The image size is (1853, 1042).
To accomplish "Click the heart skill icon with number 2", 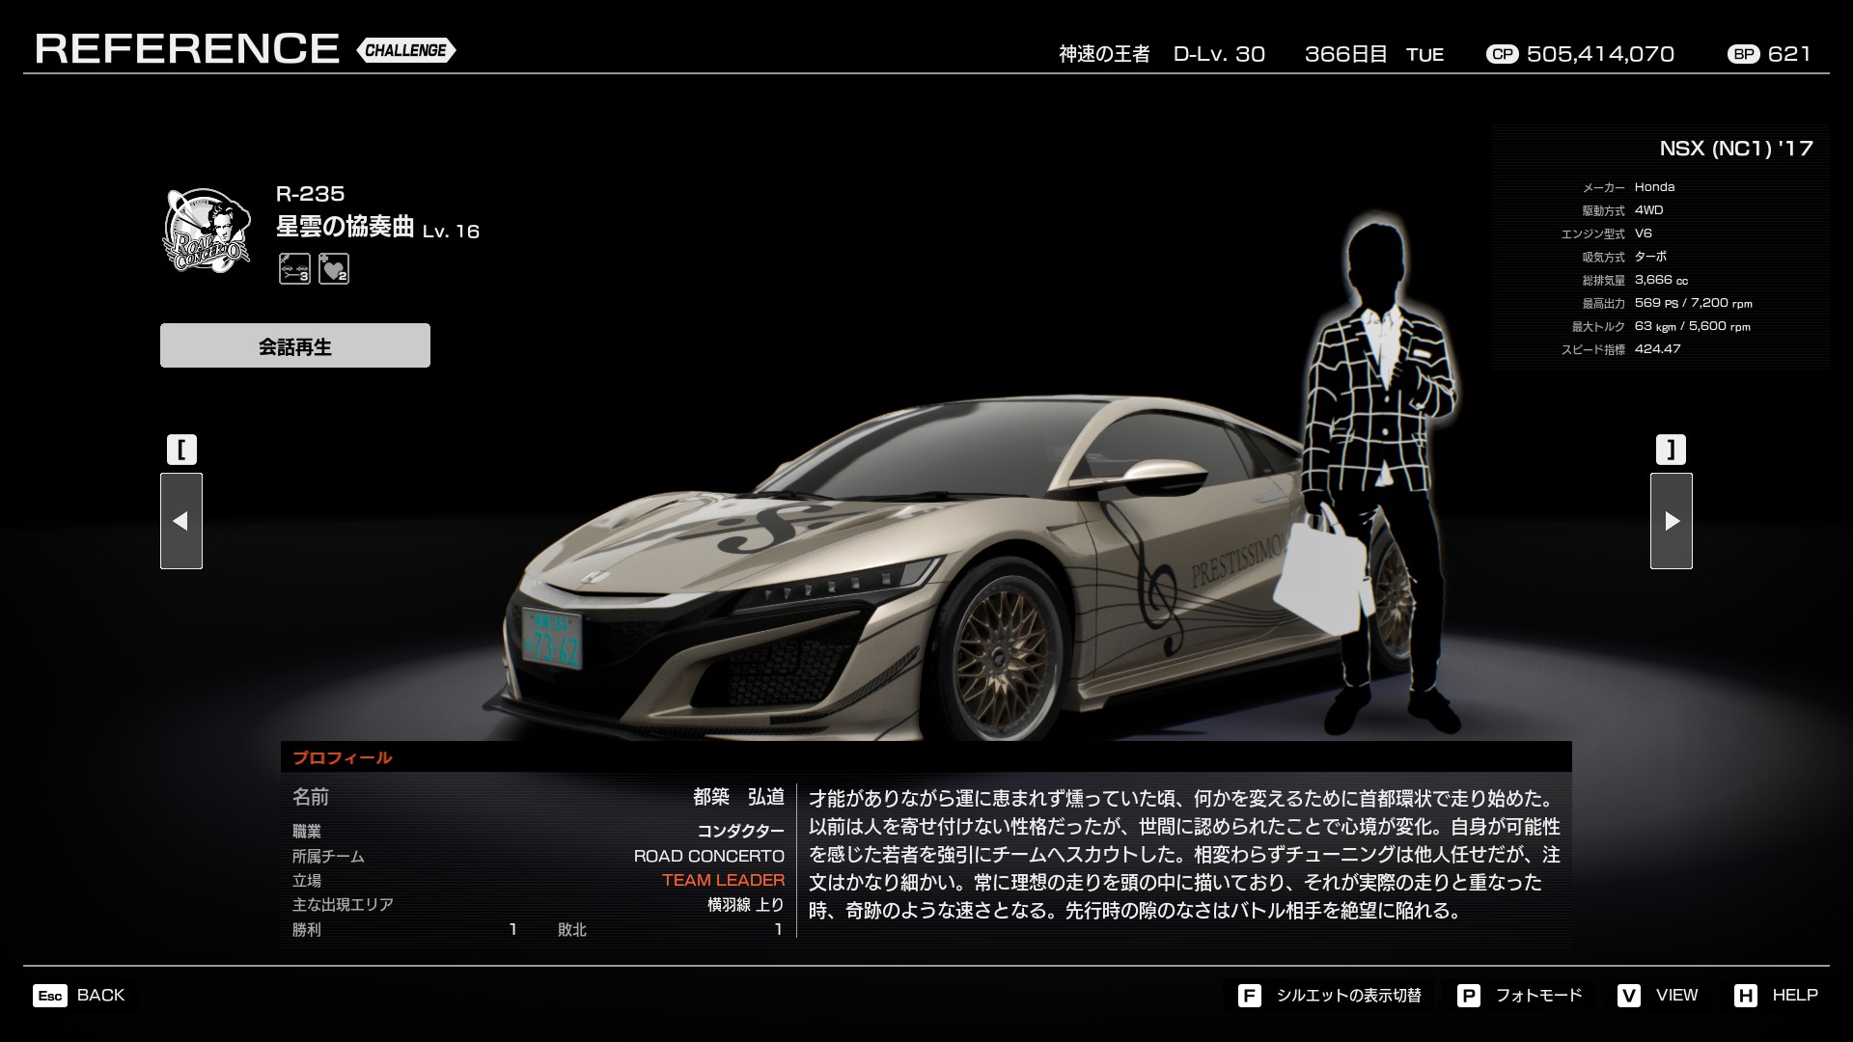I will coord(334,268).
